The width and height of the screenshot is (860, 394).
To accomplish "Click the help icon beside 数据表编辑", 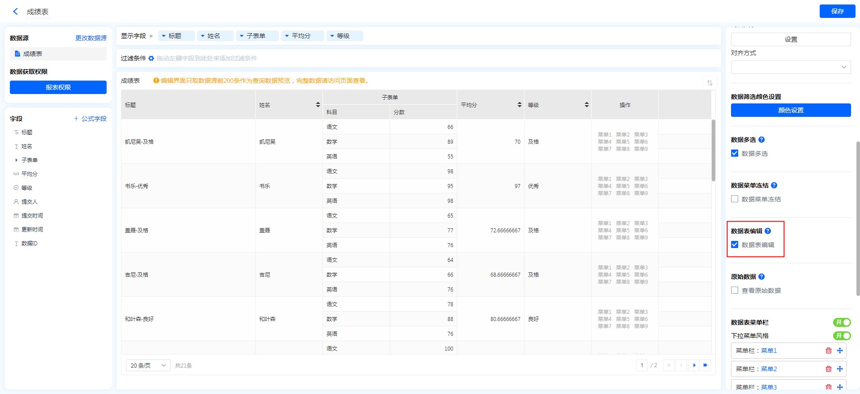I will 768,231.
